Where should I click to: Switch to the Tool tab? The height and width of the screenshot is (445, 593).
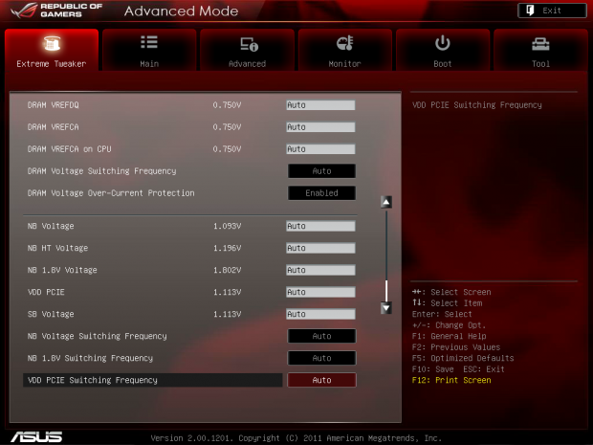(540, 50)
